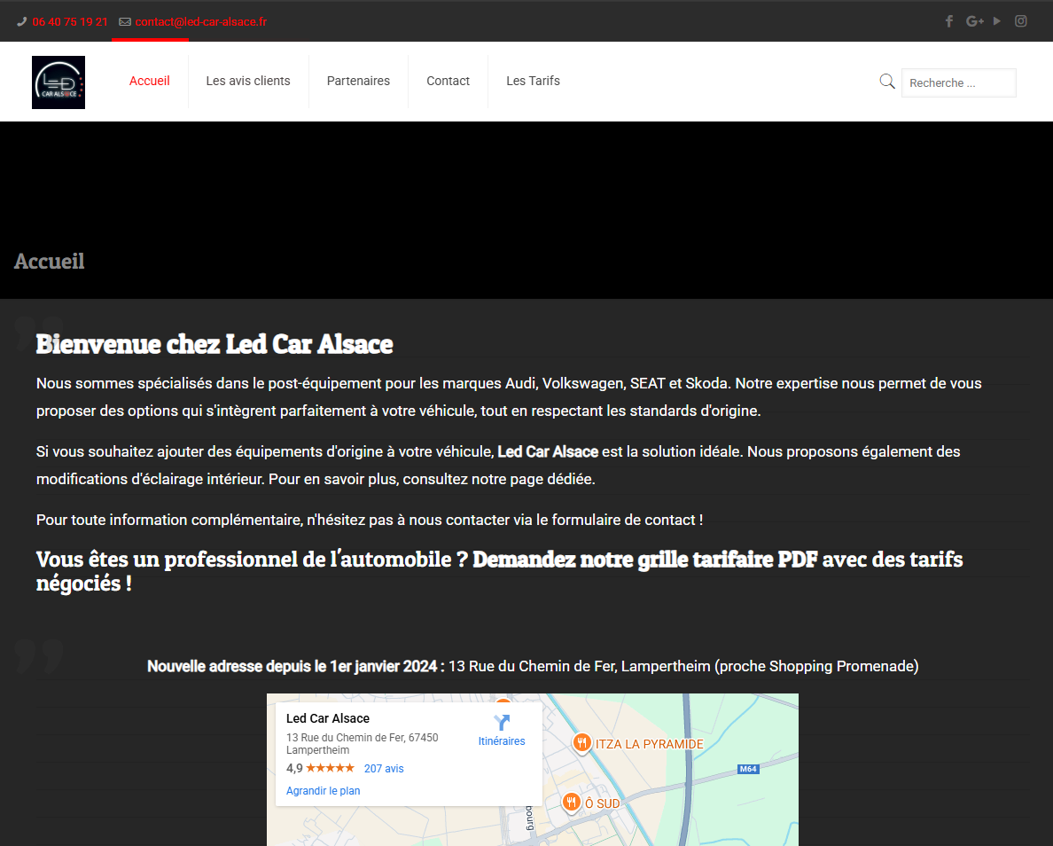Open the Les avis clients page
Image resolution: width=1053 pixels, height=846 pixels.
(x=248, y=81)
